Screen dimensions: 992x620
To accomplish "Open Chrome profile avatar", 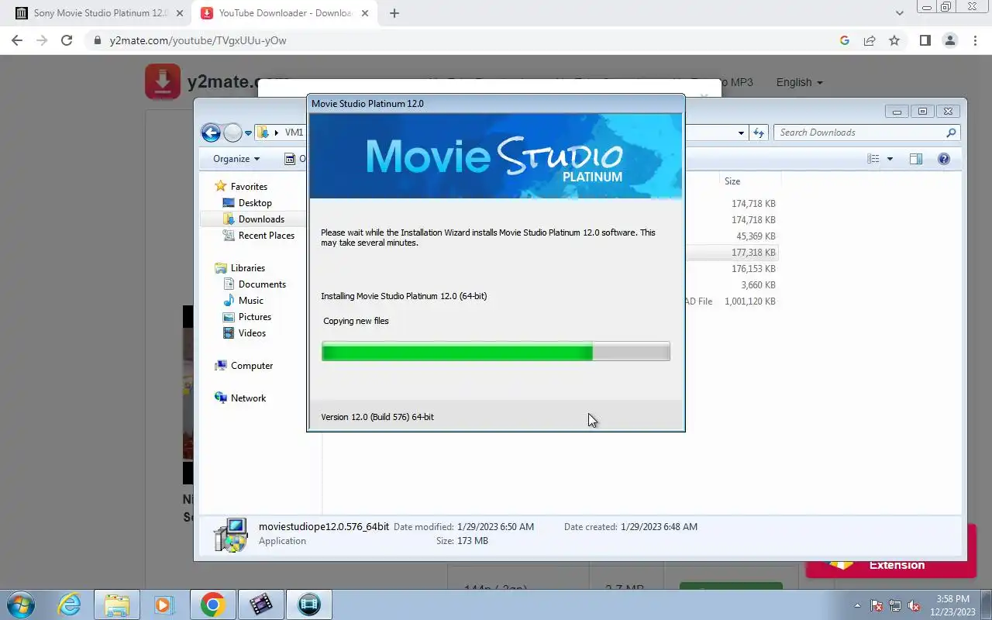I will click(x=949, y=40).
